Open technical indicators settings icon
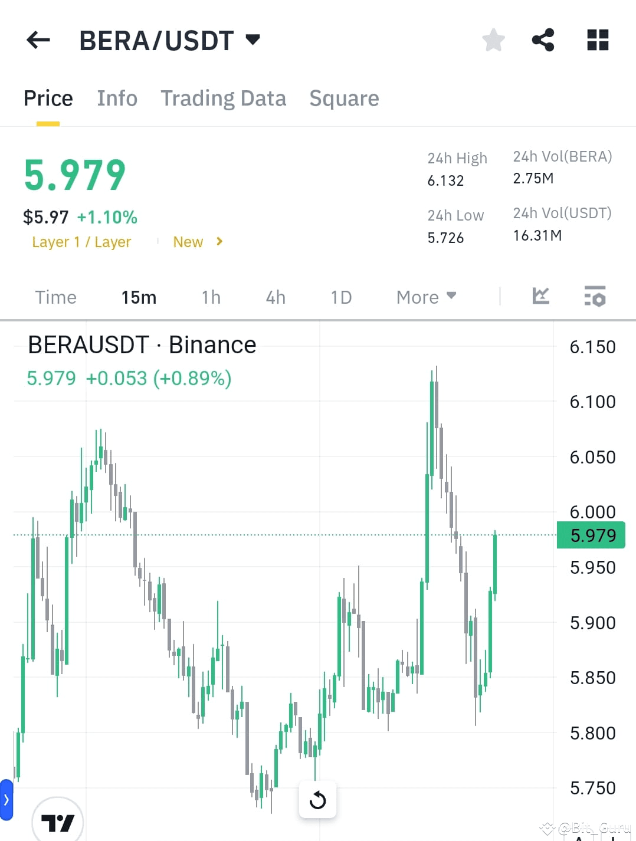The image size is (636, 841). (x=595, y=297)
